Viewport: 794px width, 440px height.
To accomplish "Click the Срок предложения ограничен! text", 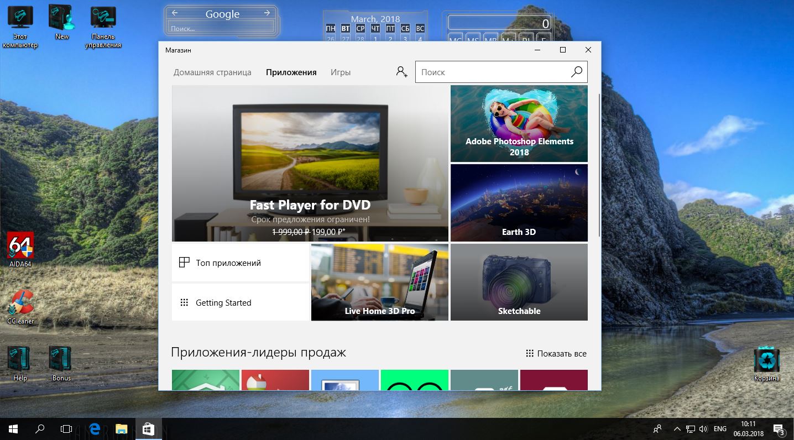I will [310, 219].
